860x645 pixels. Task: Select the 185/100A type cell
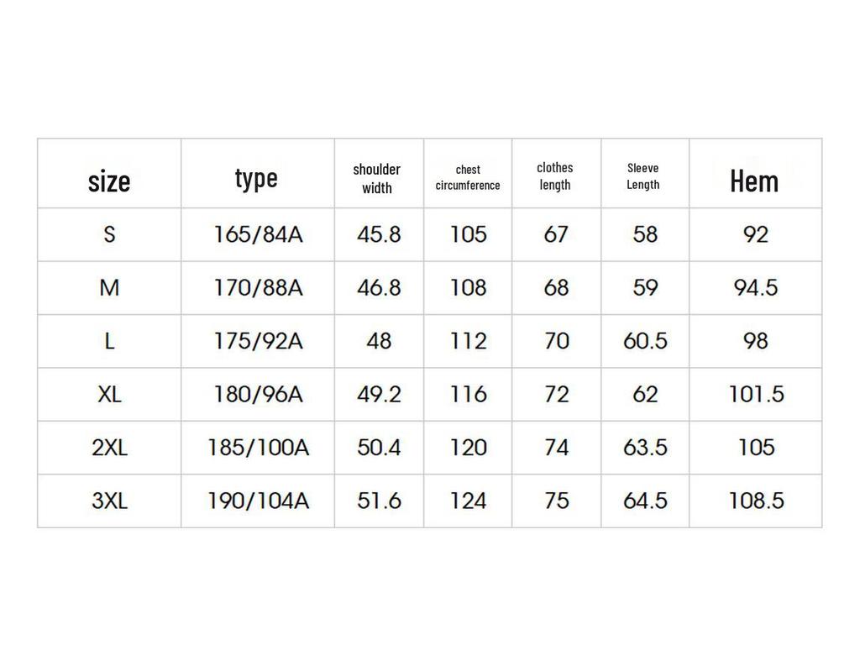tap(258, 448)
